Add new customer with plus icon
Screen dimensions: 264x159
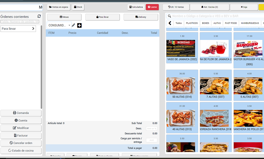[80, 25]
